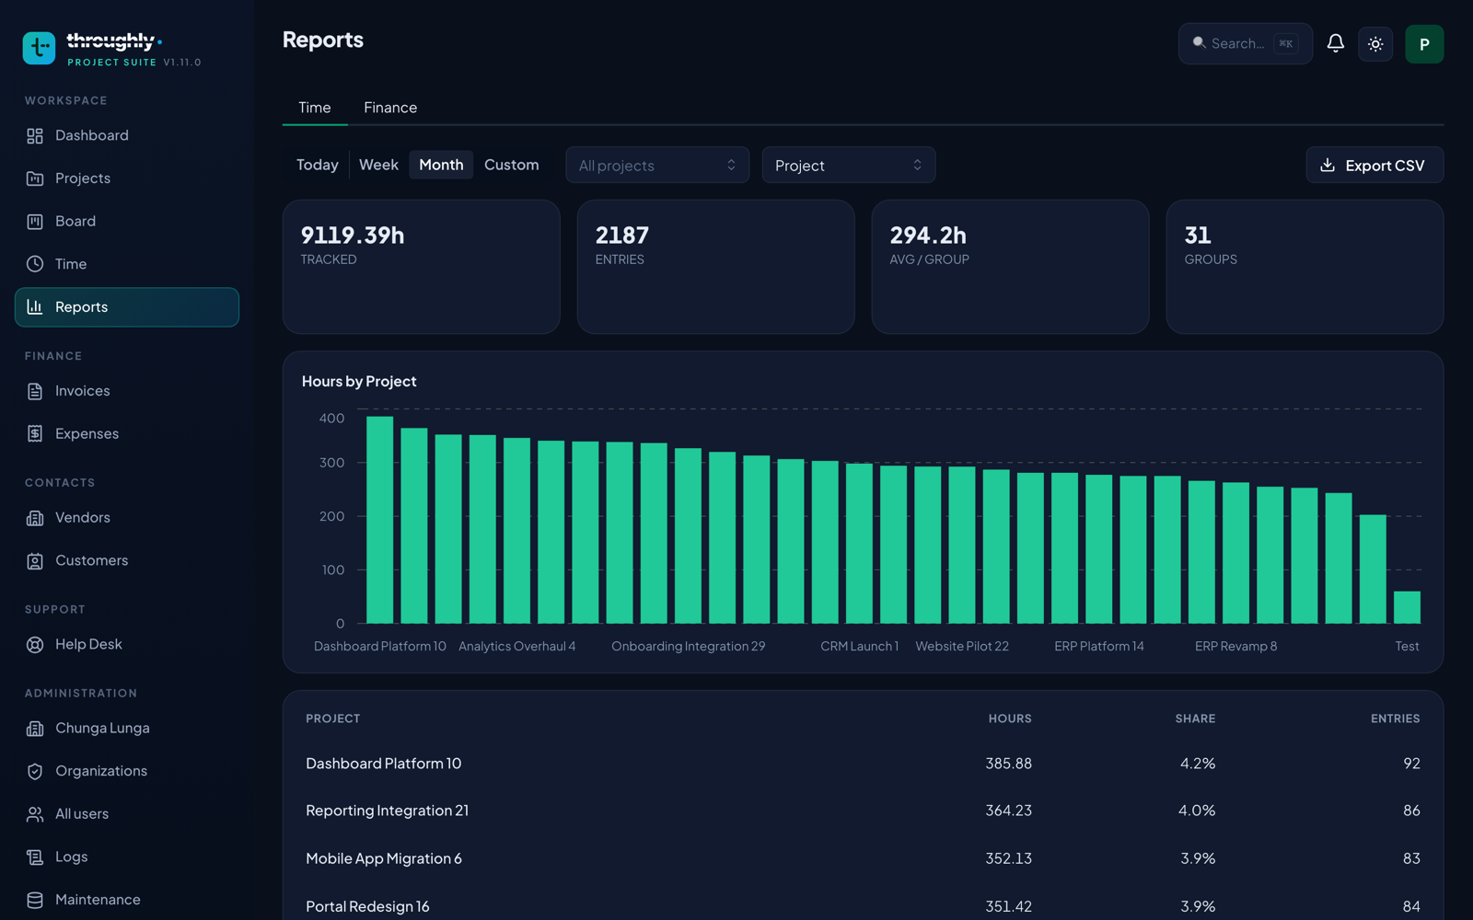Click the SHARE column header

click(1195, 719)
